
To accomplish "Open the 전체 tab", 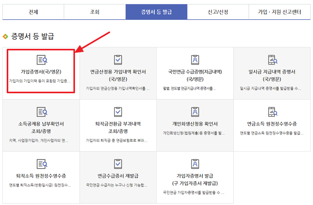I will tap(33, 12).
